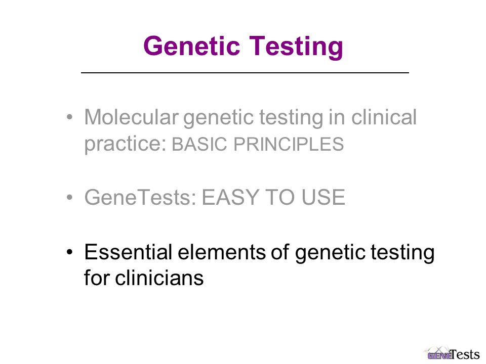Click the word Genetic in the title
486x364 pixels.
click(192, 46)
